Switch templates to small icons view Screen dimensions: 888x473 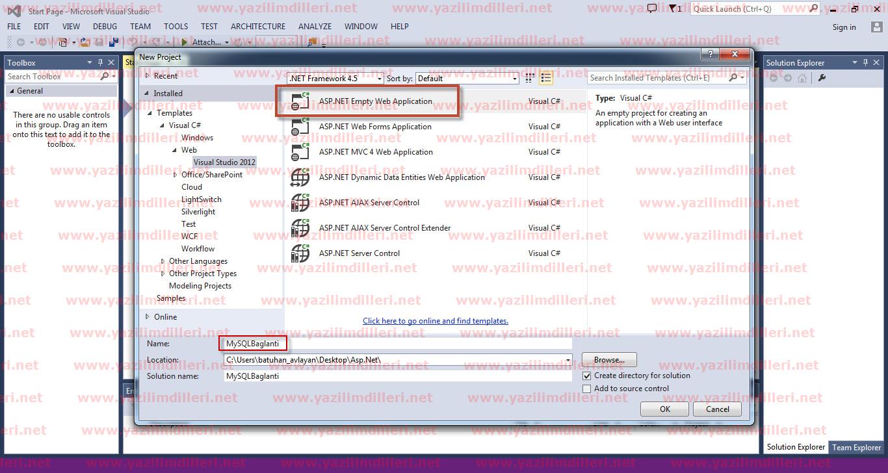(x=530, y=78)
